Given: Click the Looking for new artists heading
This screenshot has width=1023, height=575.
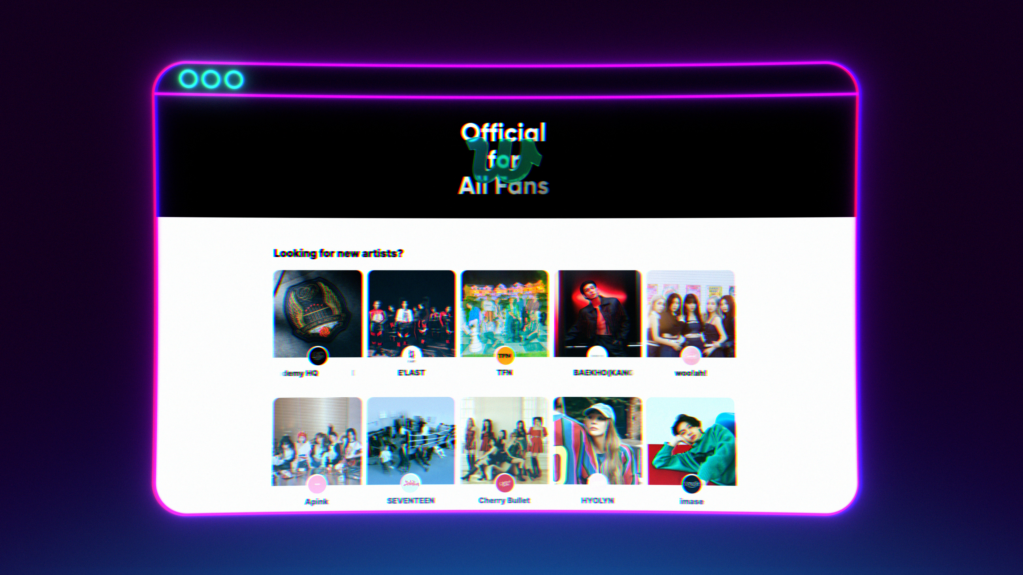Looking at the screenshot, I should pyautogui.click(x=338, y=253).
